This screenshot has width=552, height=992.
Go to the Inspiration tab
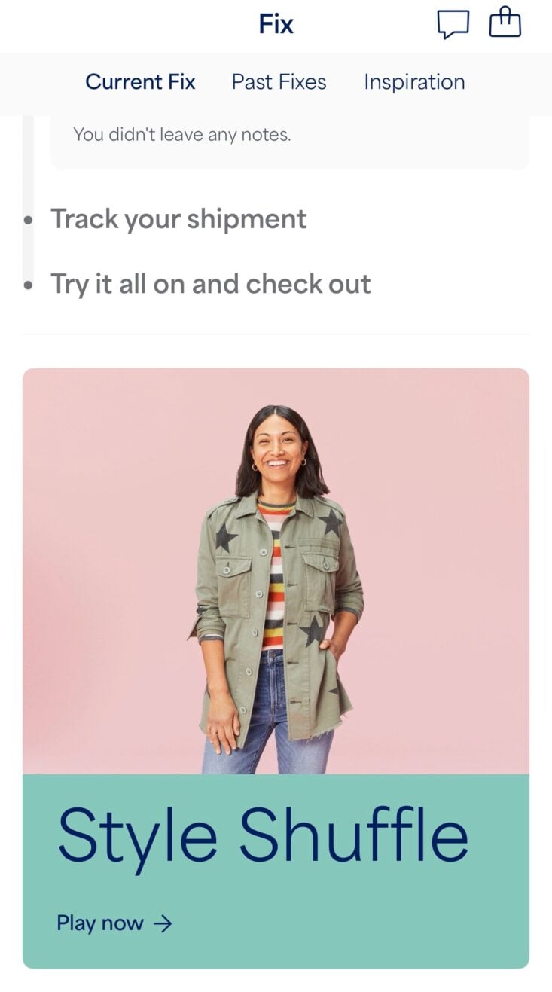tap(414, 82)
